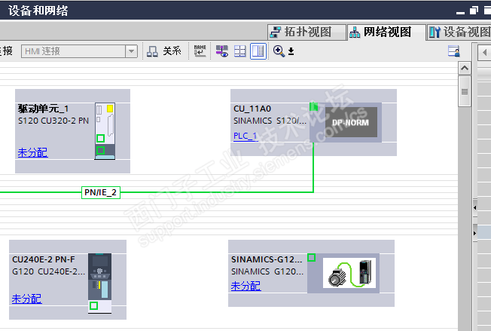Select the S120 CU320-2 PN type text

point(53,121)
